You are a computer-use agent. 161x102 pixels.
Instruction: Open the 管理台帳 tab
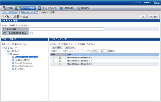pyautogui.click(x=67, y=8)
